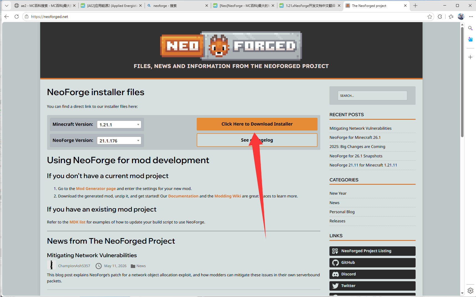
Task: Open Mitigating Network Vulnerabilities recent post
Action: (x=360, y=128)
